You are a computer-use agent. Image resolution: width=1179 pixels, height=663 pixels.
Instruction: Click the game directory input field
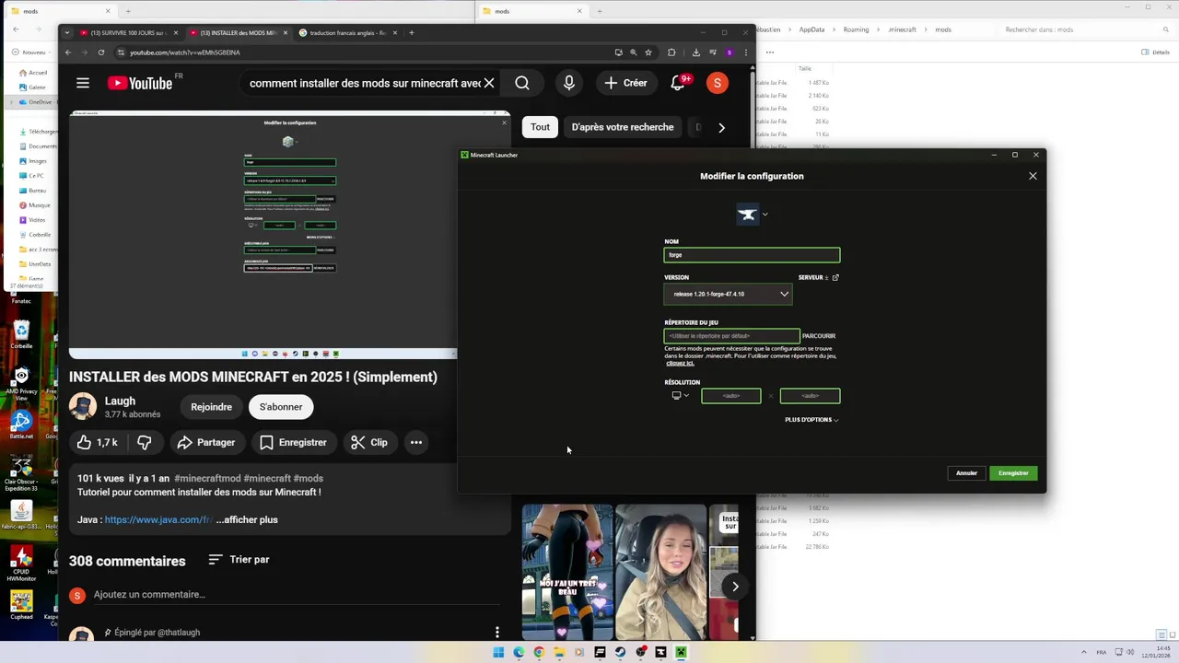[731, 336]
